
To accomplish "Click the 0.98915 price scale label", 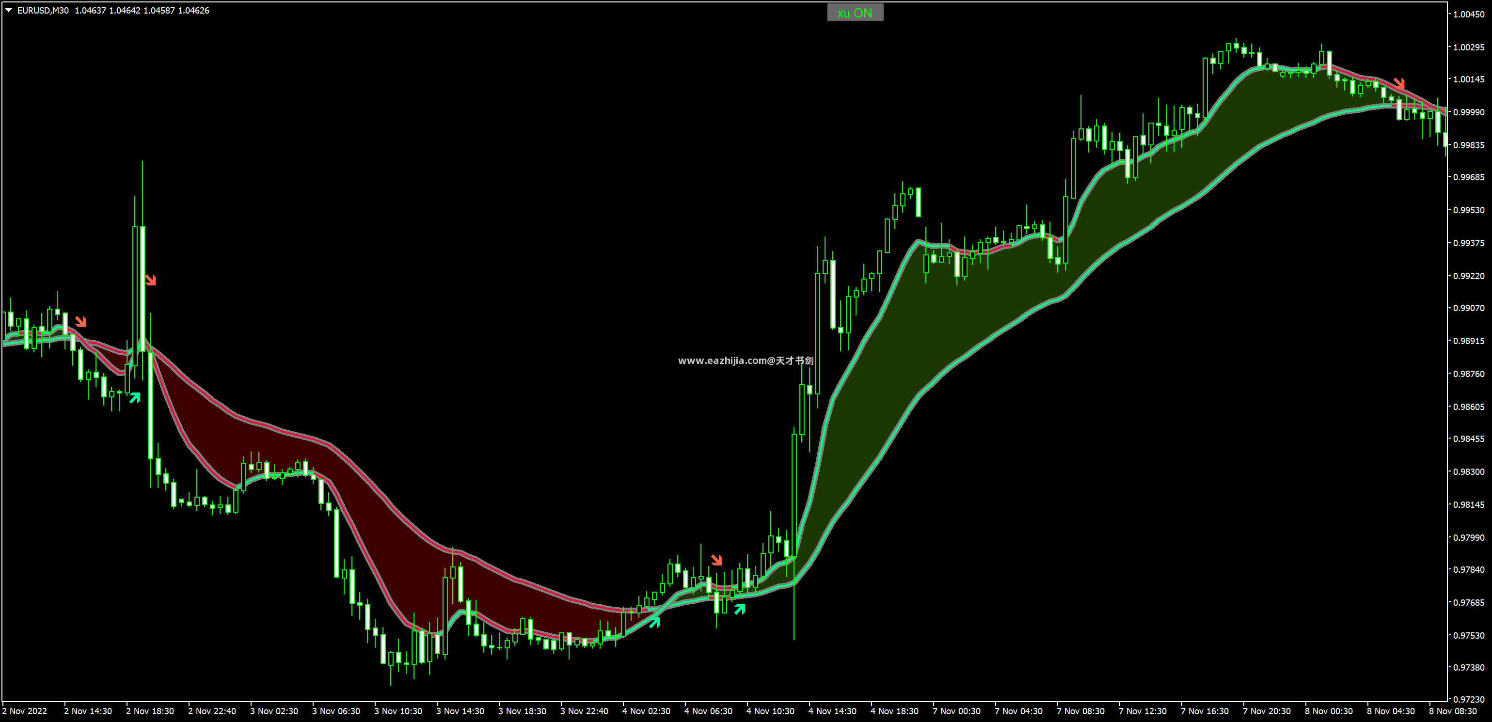I will point(1469,341).
